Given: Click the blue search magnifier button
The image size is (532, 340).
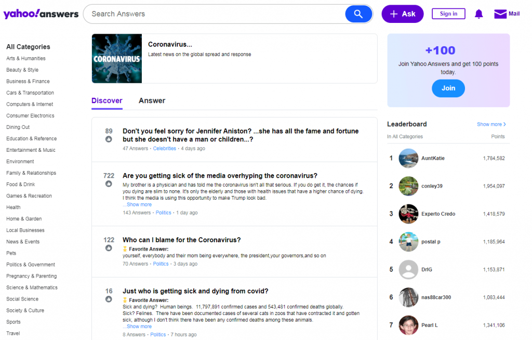Looking at the screenshot, I should pyautogui.click(x=358, y=14).
